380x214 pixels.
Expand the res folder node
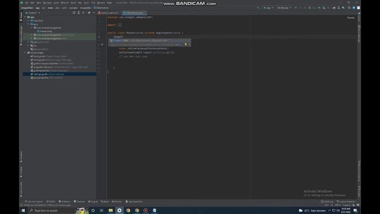[x=28, y=46]
